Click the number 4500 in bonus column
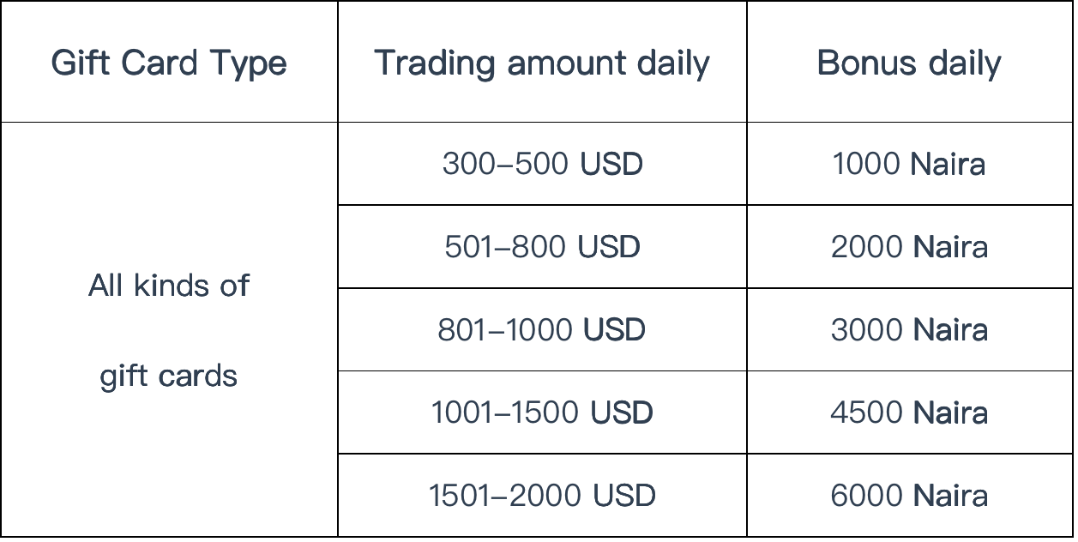Viewport: 1078px width, 542px height. pos(866,413)
